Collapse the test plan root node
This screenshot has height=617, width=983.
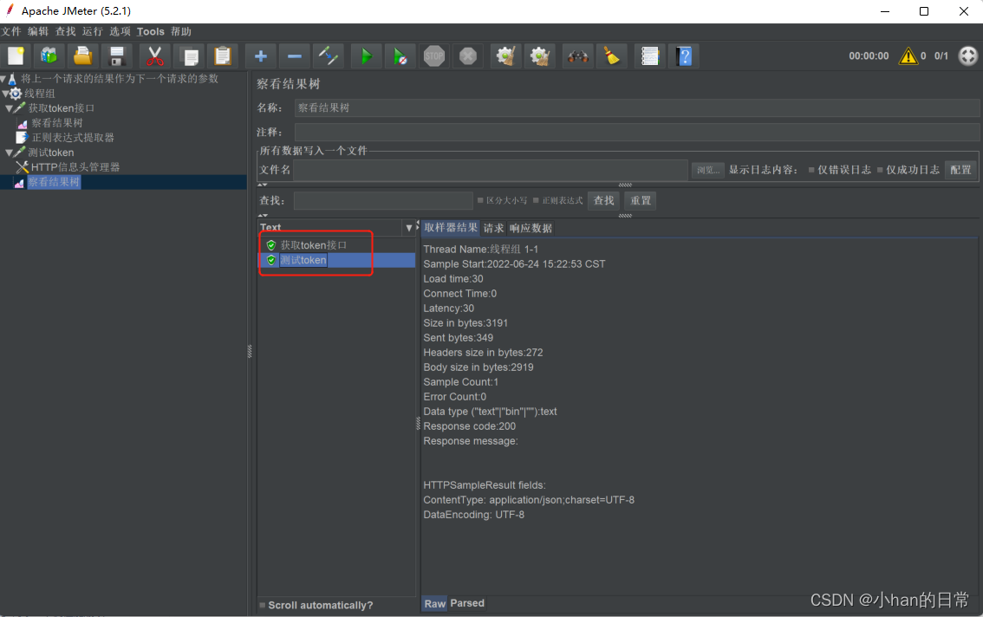click(3, 79)
